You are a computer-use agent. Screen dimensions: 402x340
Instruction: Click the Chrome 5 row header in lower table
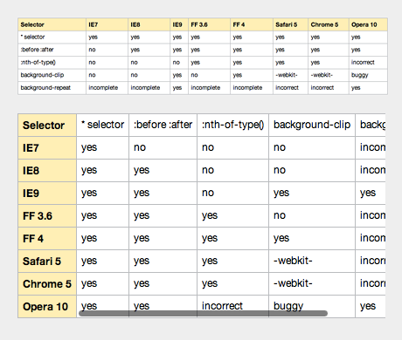pos(47,284)
